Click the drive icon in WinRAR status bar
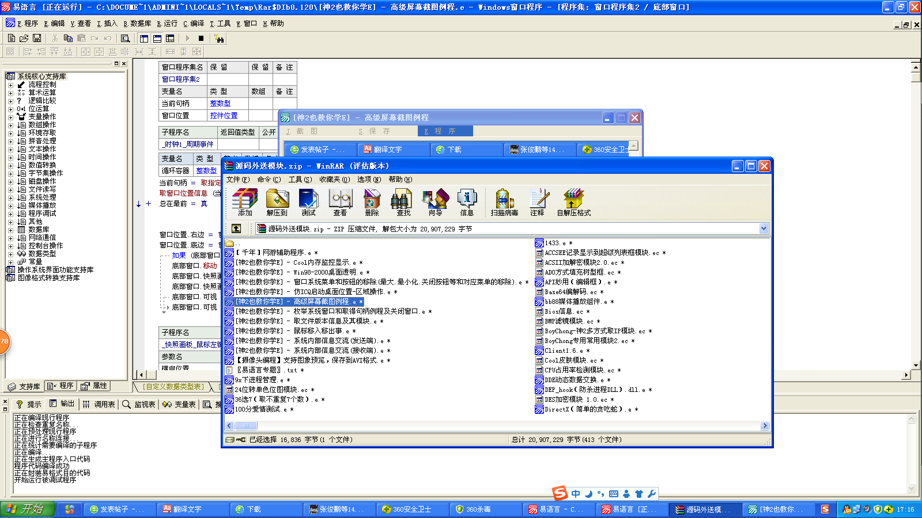This screenshot has width=922, height=518. tap(230, 440)
